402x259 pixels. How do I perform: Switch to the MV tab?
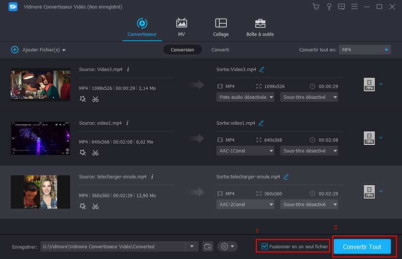pos(181,27)
